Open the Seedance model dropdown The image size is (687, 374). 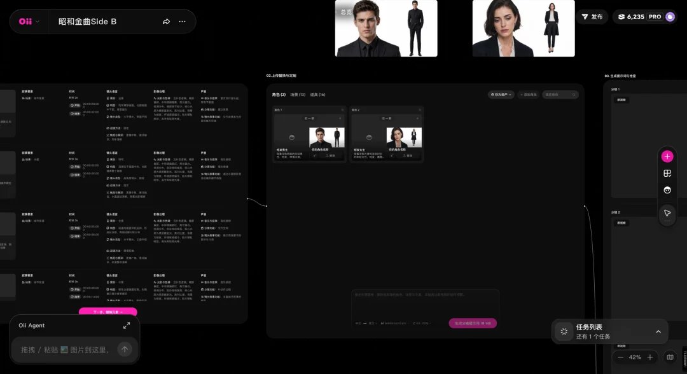(x=394, y=323)
